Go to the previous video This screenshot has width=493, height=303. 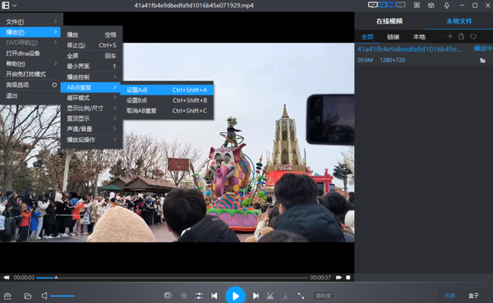[x=214, y=296]
